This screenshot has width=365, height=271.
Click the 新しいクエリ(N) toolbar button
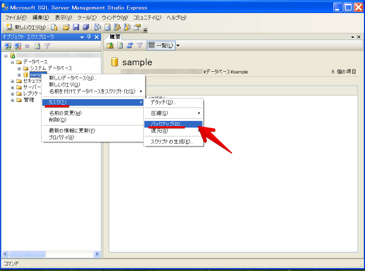pyautogui.click(x=26, y=27)
